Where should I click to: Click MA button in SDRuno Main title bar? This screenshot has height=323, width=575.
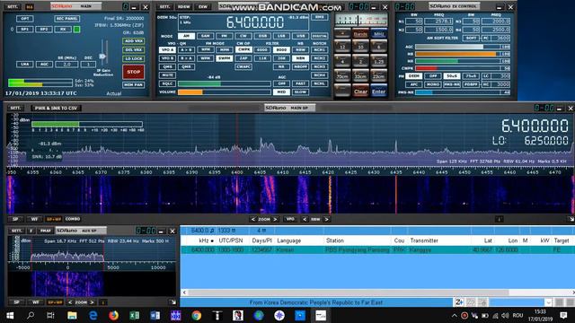[x=30, y=6]
